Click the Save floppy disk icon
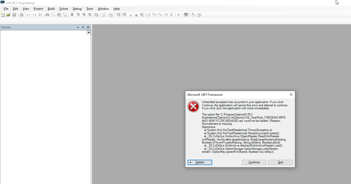 coord(14,15)
